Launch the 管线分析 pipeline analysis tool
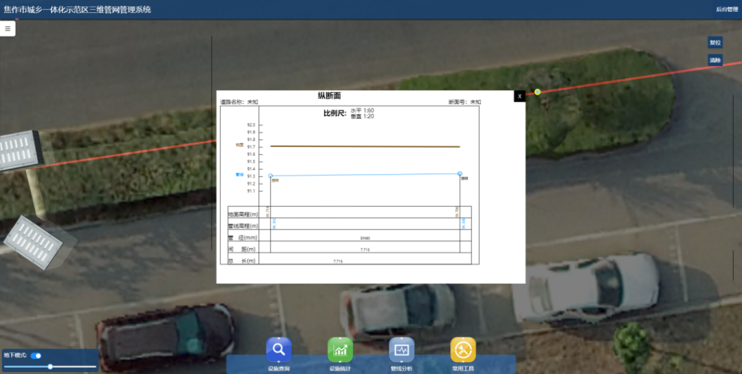This screenshot has width=742, height=374. 401,350
